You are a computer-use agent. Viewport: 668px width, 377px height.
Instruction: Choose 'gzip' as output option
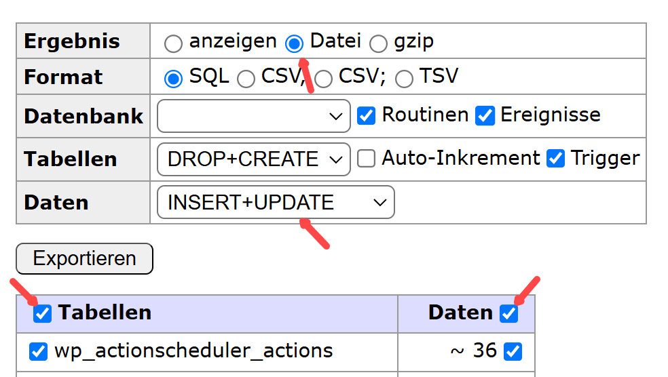click(379, 43)
